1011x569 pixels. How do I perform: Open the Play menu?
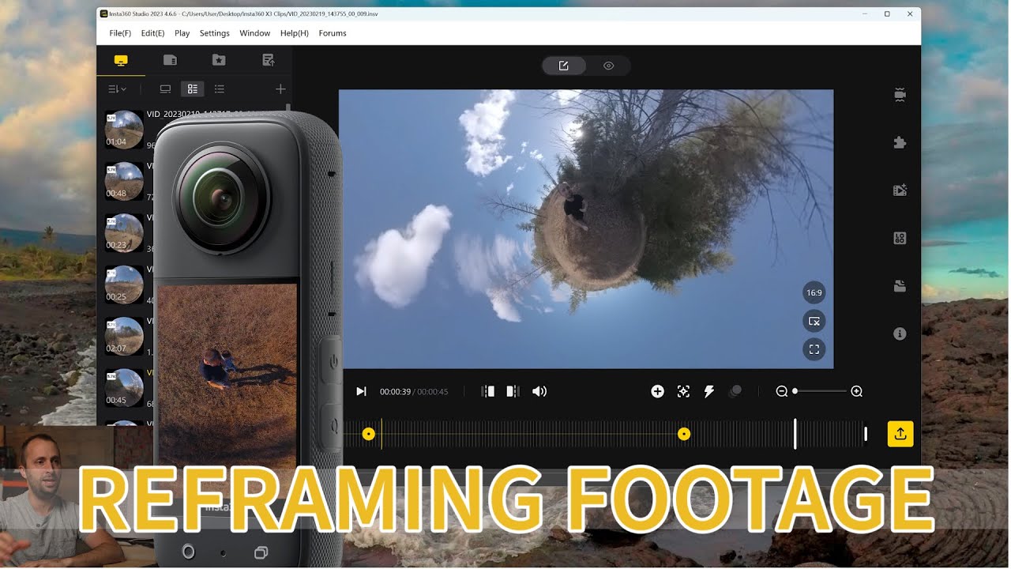pyautogui.click(x=182, y=33)
